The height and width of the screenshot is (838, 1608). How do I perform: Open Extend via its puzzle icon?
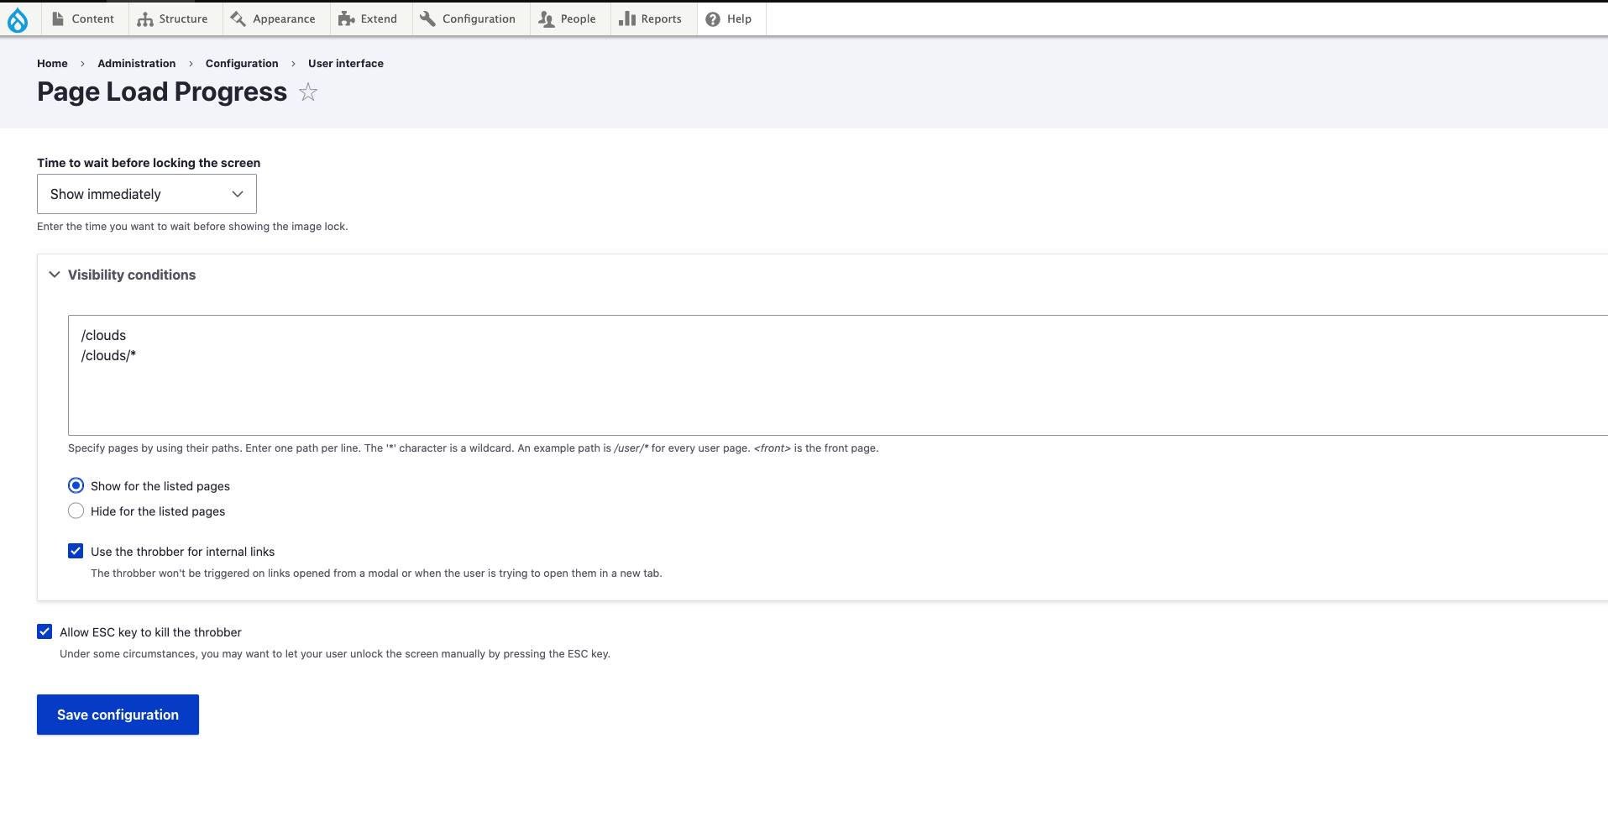tap(344, 18)
